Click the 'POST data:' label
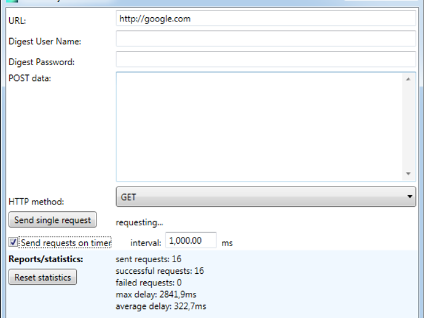 point(29,78)
